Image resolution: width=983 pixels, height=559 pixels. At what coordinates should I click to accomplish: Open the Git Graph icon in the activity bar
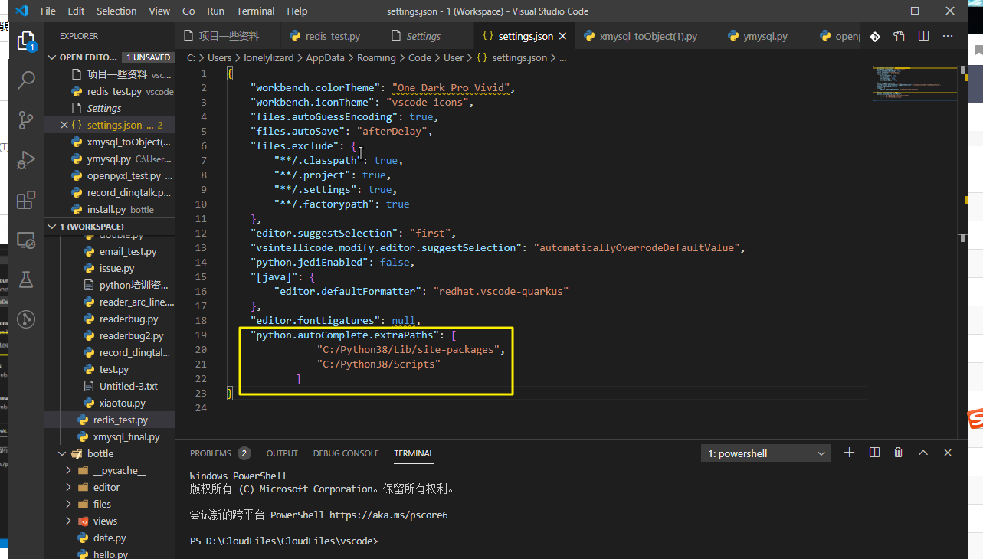coord(26,319)
